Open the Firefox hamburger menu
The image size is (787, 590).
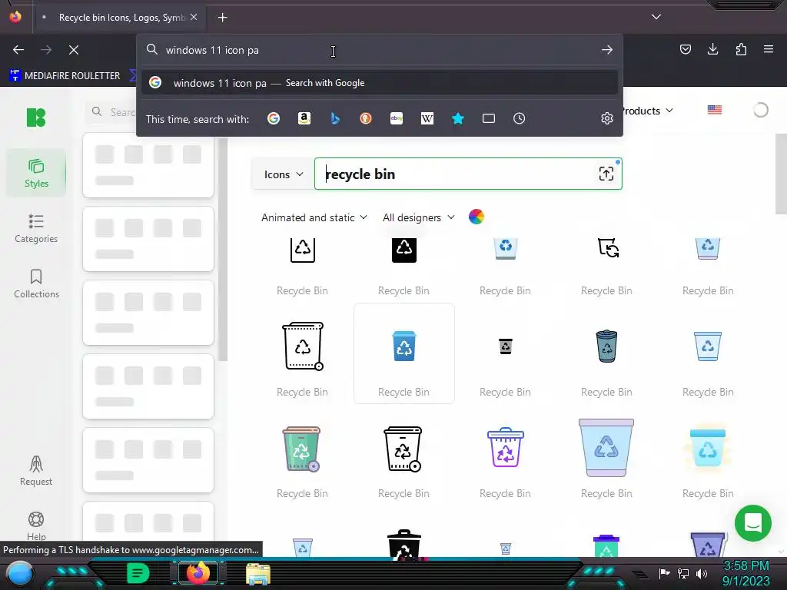point(769,49)
